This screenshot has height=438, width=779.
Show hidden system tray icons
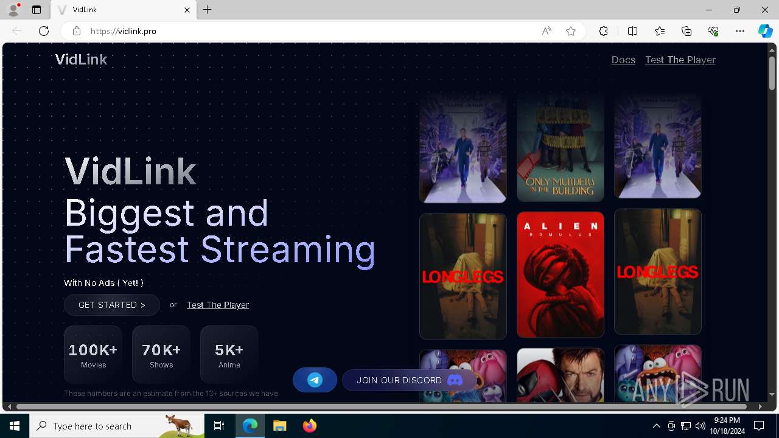(657, 426)
